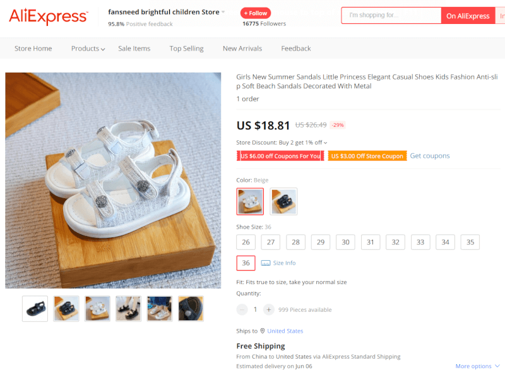Go to the Top Selling tab
This screenshot has height=375, width=505.
pyautogui.click(x=186, y=49)
